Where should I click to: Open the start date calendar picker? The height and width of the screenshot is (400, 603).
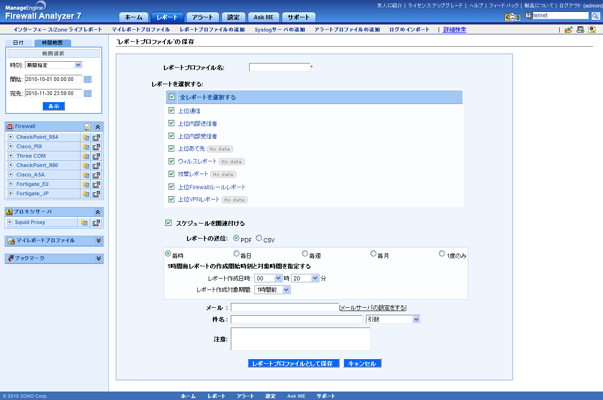pyautogui.click(x=88, y=80)
